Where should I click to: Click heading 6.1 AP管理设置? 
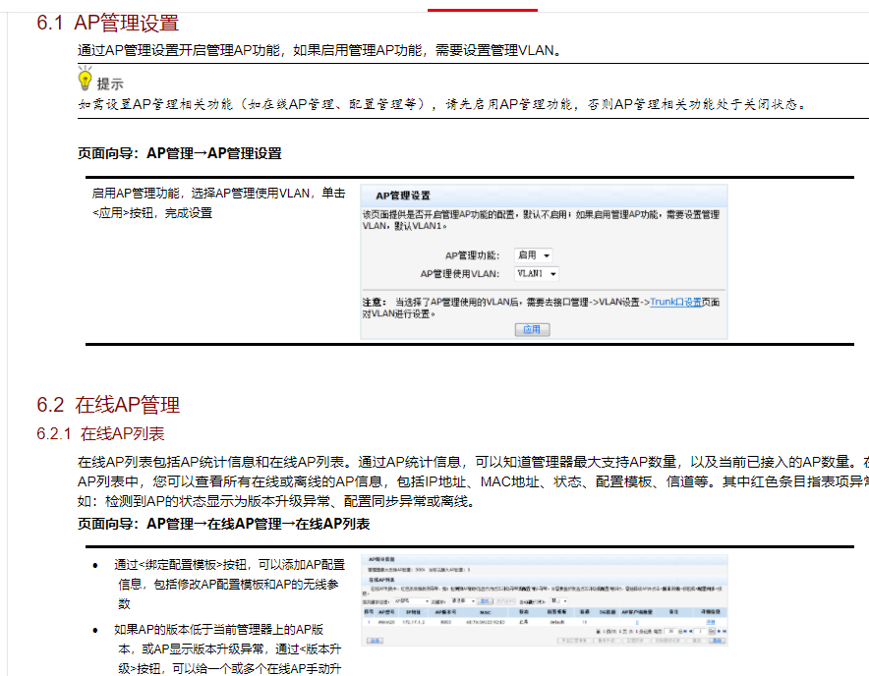click(107, 23)
